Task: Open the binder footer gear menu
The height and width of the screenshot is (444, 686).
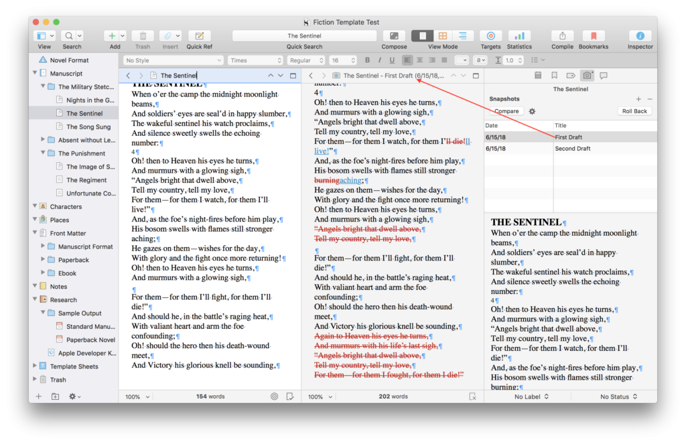Action: coord(74,396)
